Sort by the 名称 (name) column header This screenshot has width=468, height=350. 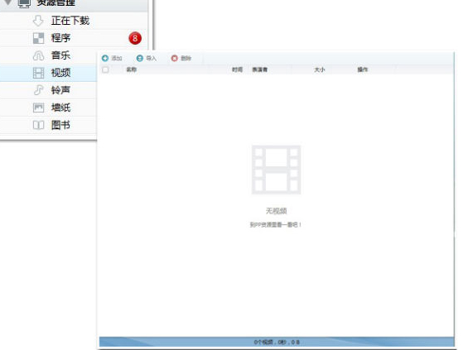tap(132, 70)
